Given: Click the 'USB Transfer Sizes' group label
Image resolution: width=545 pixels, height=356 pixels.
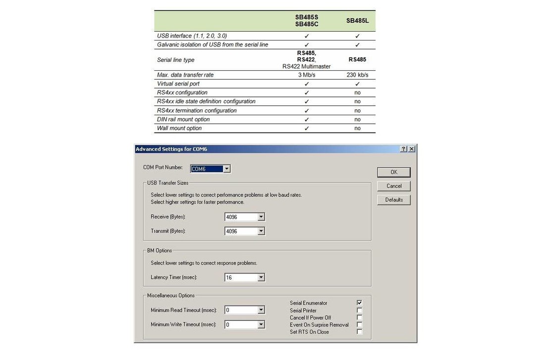Looking at the screenshot, I should [x=167, y=183].
